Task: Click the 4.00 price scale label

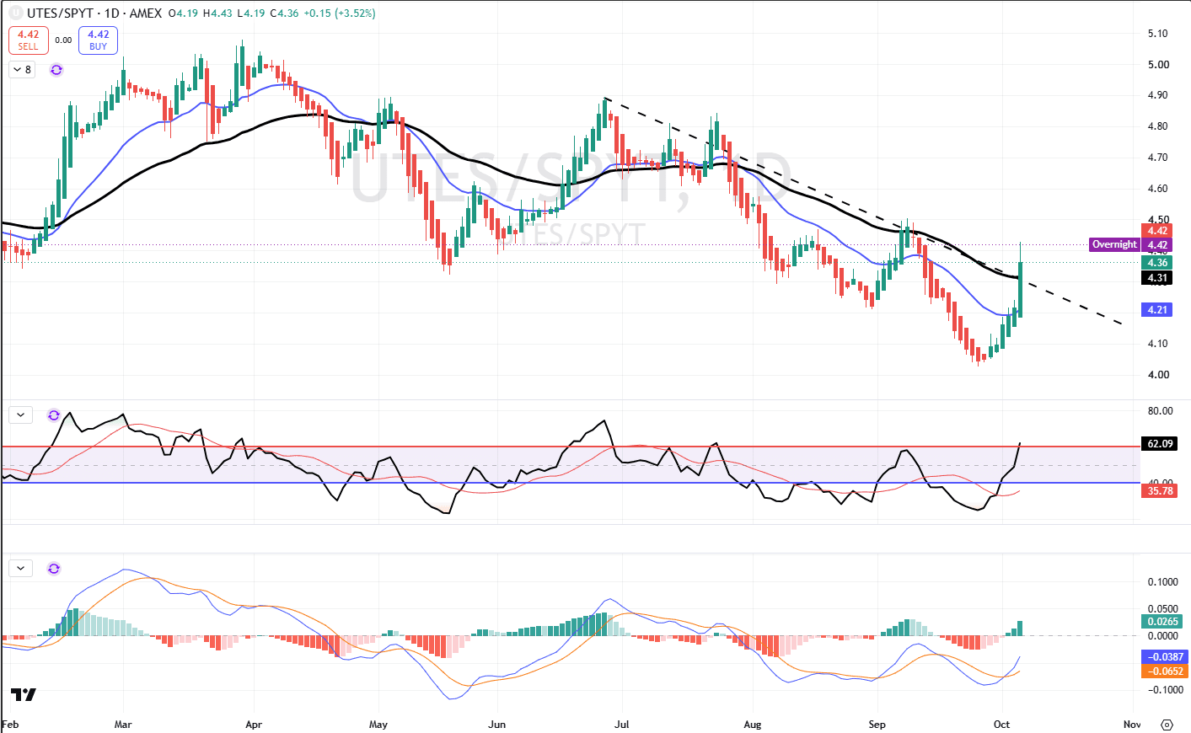Action: (1158, 375)
